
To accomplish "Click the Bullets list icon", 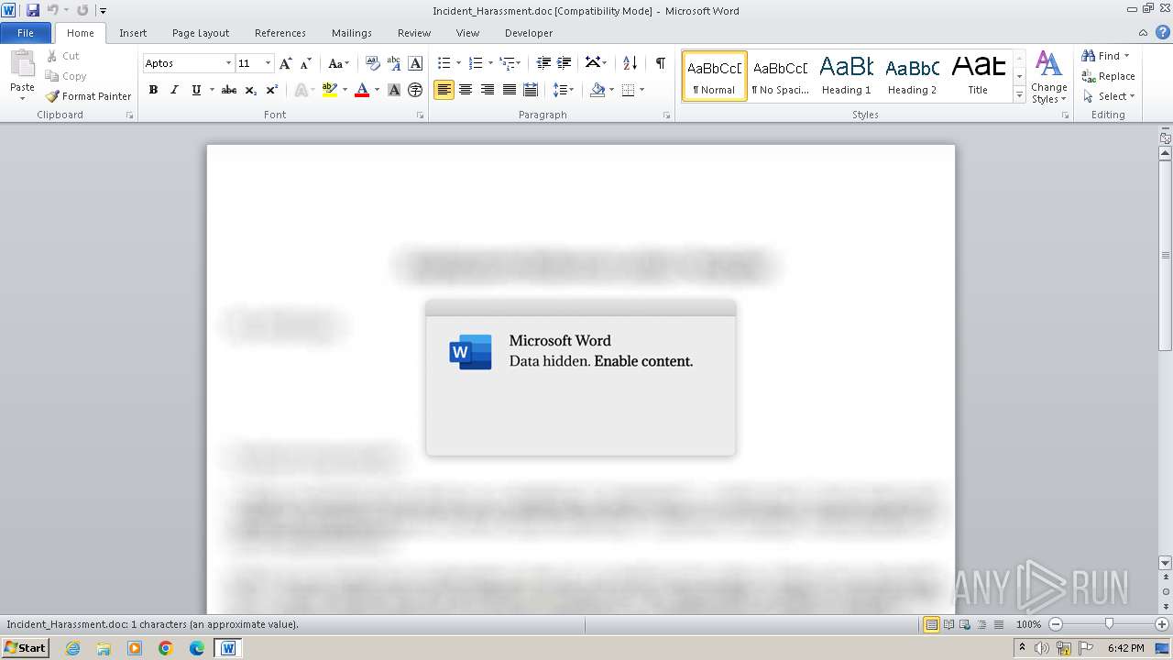I will (444, 63).
